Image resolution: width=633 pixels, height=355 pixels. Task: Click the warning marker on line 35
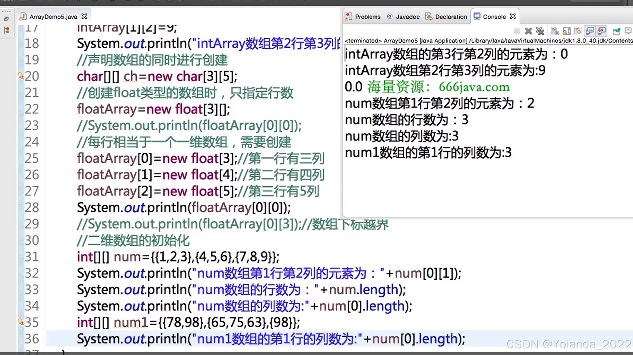click(21, 322)
